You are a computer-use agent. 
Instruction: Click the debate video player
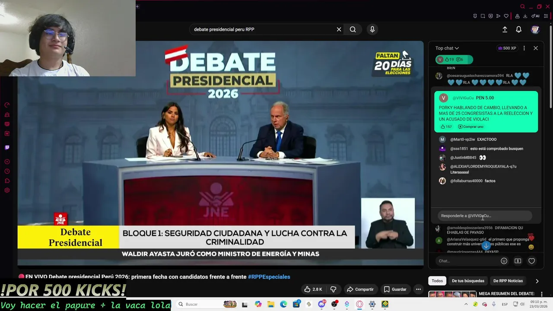point(220,153)
